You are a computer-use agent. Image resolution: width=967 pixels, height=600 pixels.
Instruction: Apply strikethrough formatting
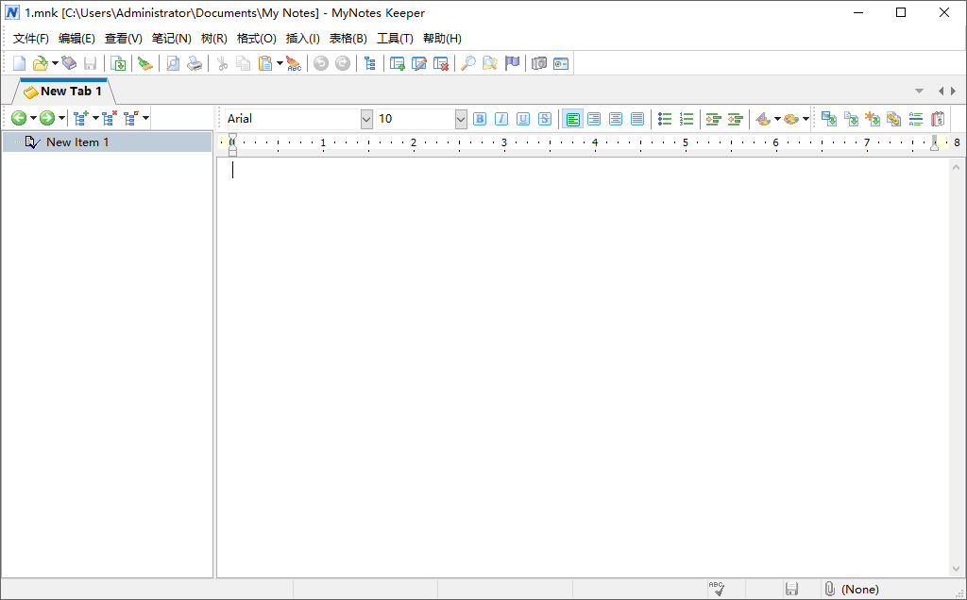545,119
